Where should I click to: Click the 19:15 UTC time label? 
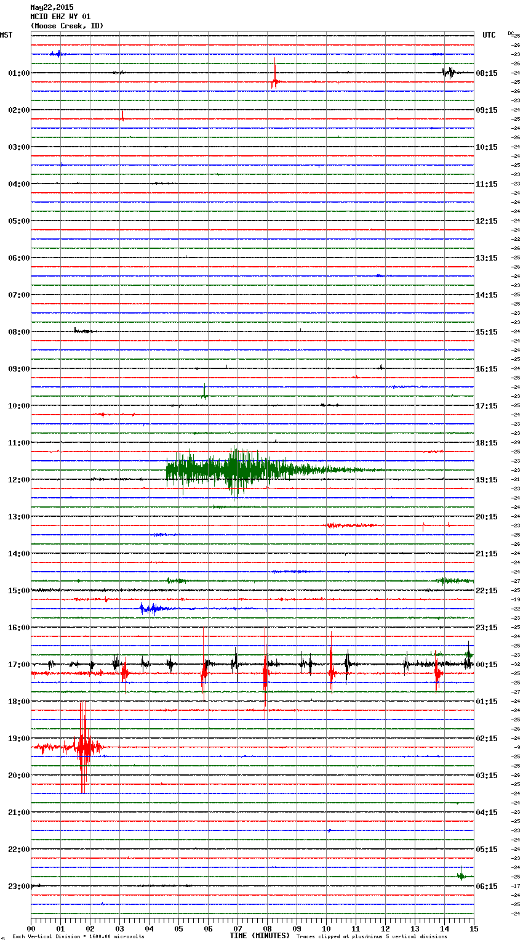click(x=487, y=480)
